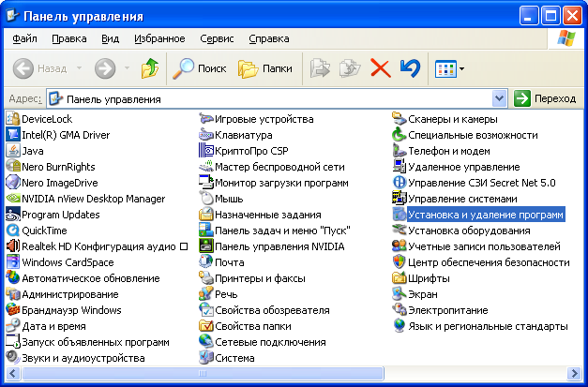Select the Автоматическое обновление label
This screenshot has width=588, height=387.
pyautogui.click(x=91, y=278)
